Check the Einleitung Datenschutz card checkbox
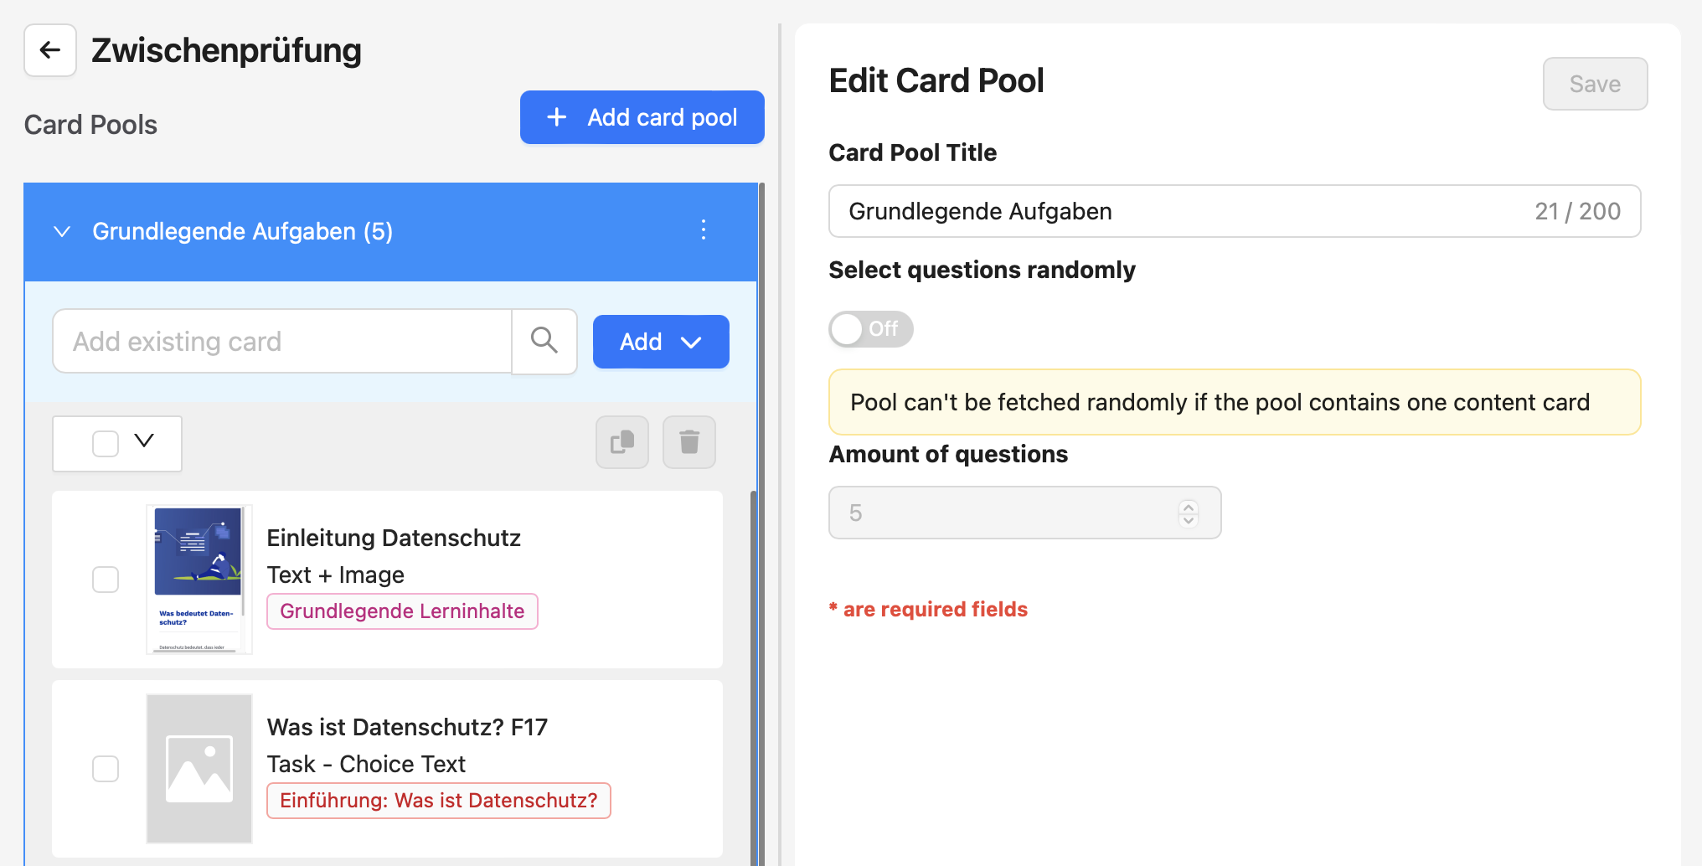This screenshot has height=866, width=1702. click(x=106, y=580)
